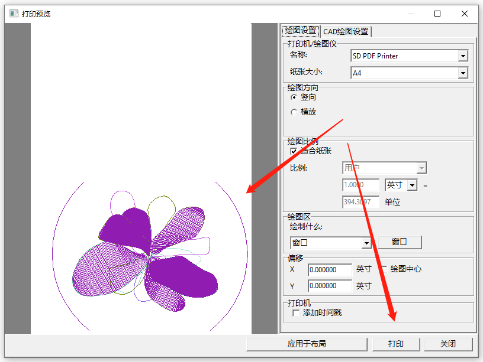Select the 竖向 orientation radio button
483x362 pixels.
[x=294, y=97]
